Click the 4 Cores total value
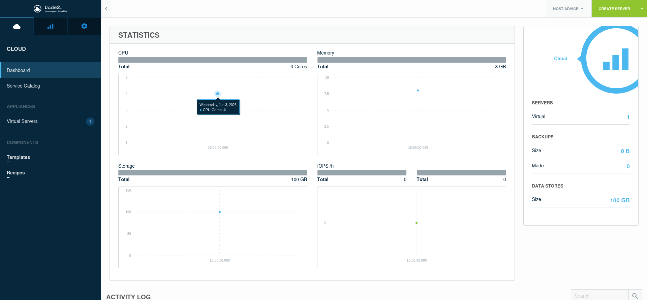The height and width of the screenshot is (300, 647). click(299, 67)
